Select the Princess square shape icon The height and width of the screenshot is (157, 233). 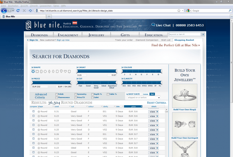tap(37, 72)
